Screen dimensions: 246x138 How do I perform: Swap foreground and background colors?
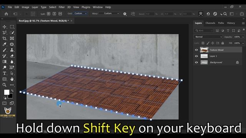(12, 90)
